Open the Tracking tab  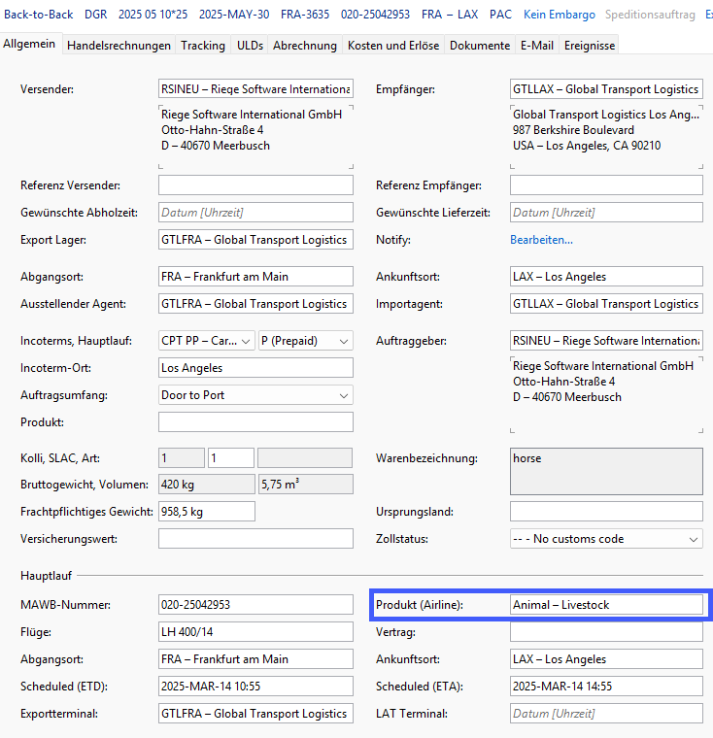point(203,46)
